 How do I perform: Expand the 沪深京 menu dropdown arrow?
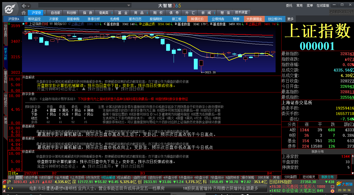coord(45,13)
